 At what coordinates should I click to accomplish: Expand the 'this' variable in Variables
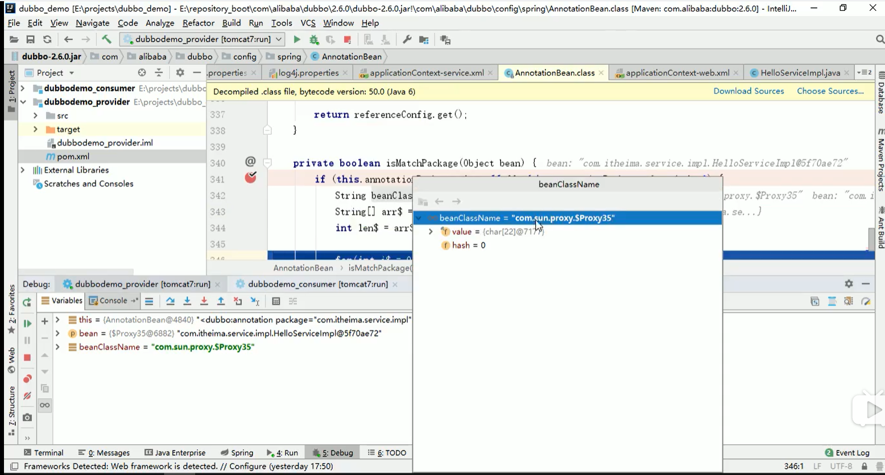(57, 320)
